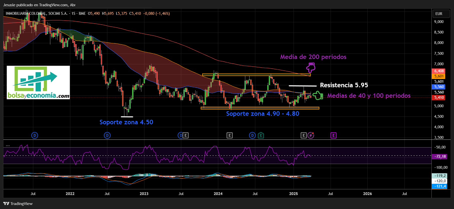Click the green hexagon earnings E marker
Screen dimensions: 454x209
261,135
